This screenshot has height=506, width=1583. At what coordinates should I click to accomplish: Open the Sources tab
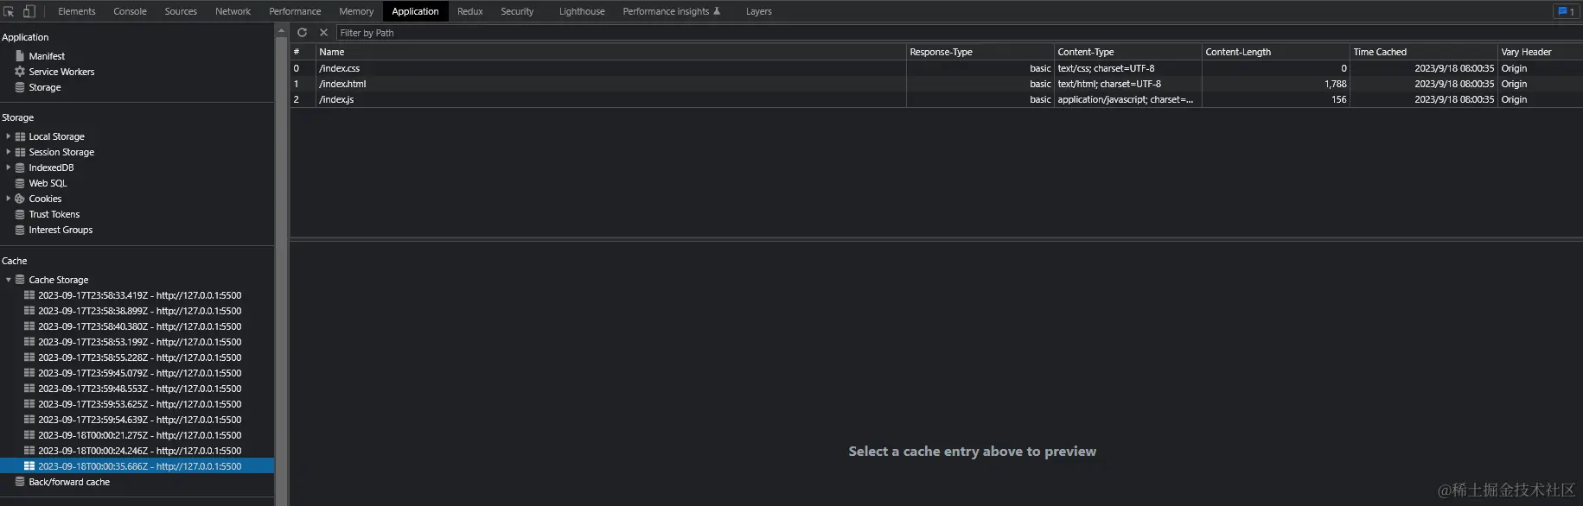click(181, 11)
